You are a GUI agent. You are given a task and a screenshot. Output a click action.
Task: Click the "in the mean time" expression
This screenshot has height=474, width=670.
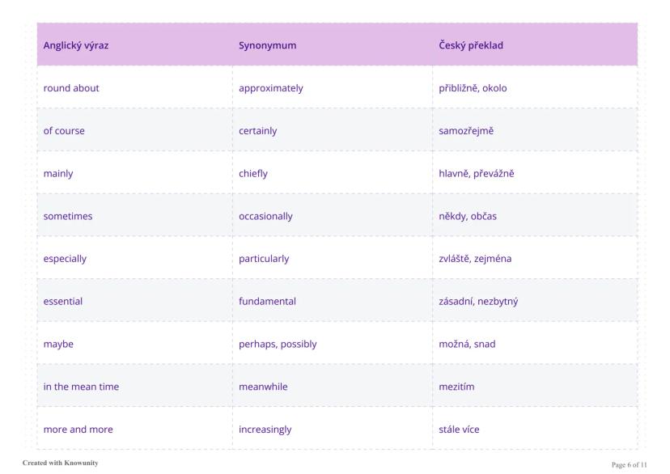tap(81, 387)
